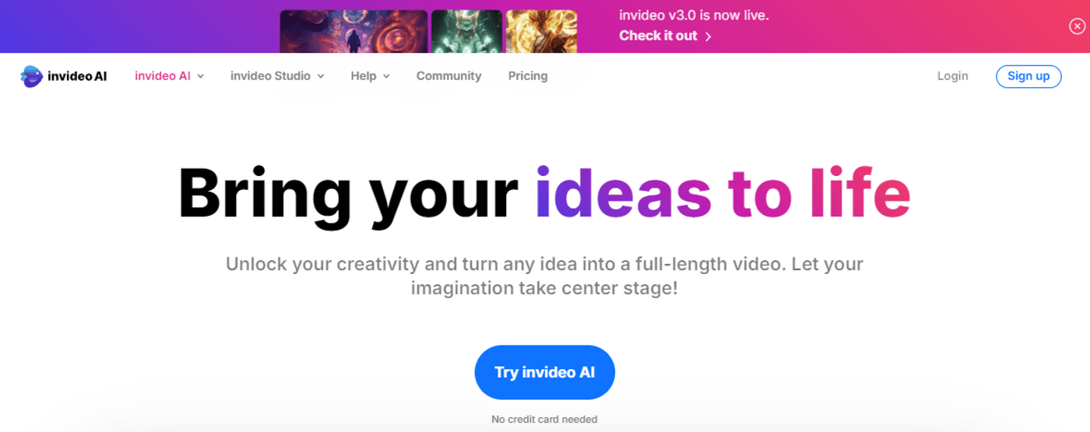Click the invideo v3.0 is now live text

pyautogui.click(x=694, y=15)
